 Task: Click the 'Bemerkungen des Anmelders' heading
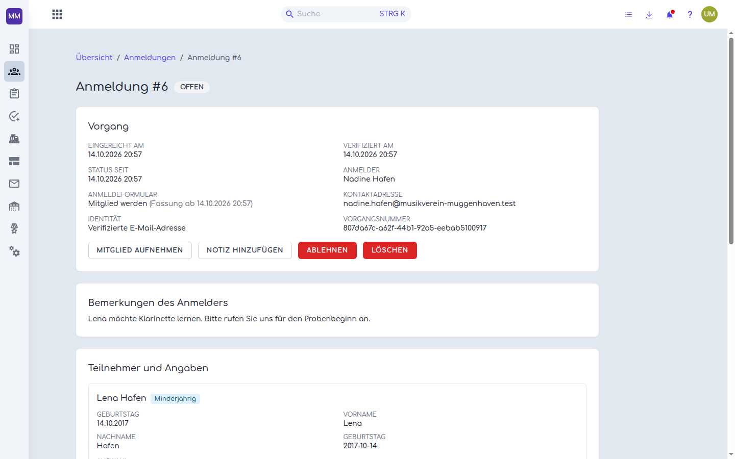158,303
